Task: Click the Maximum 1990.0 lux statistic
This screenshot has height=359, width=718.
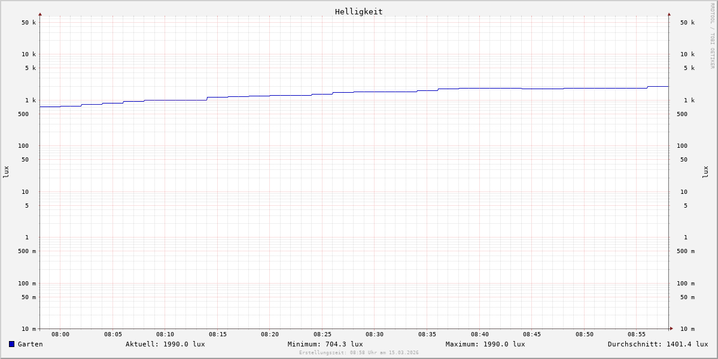Action: [485, 344]
